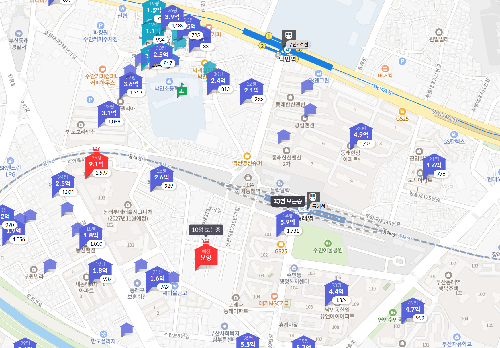Open the GS칼텍스 gas station icon
Viewport: 500px width, 348px height.
[454, 134]
